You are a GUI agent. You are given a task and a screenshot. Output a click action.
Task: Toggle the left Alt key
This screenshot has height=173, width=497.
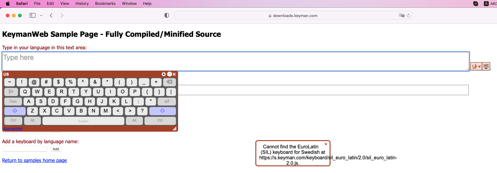pyautogui.click(x=32, y=121)
